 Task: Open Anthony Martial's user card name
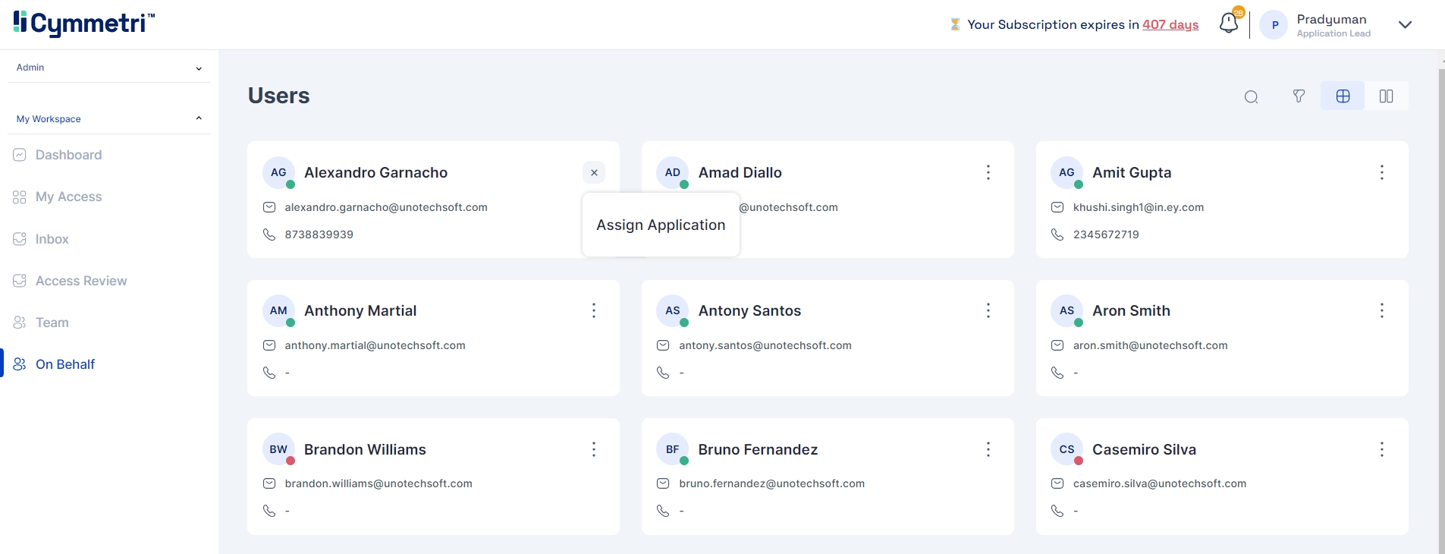click(360, 310)
